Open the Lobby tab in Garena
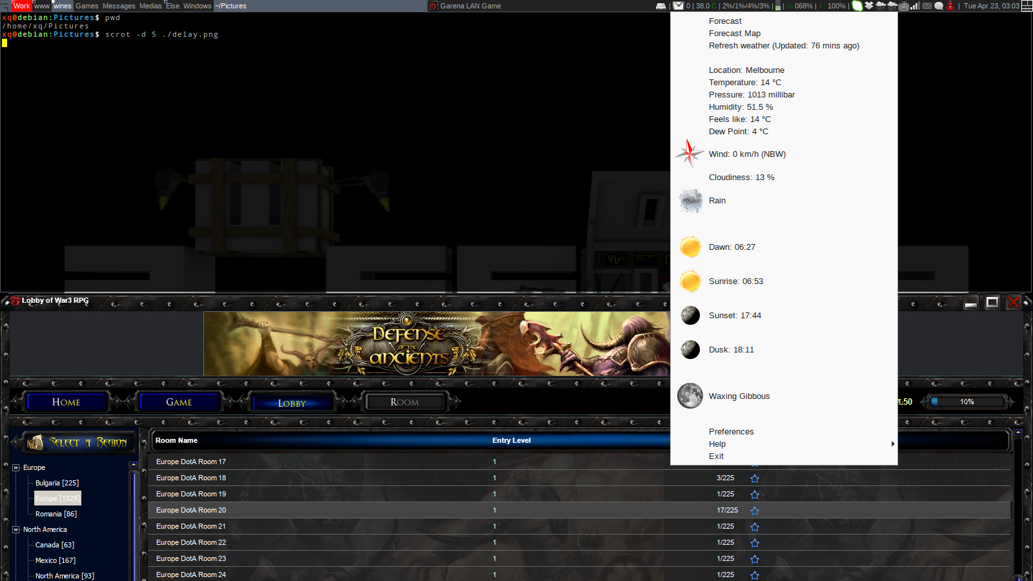 [292, 403]
